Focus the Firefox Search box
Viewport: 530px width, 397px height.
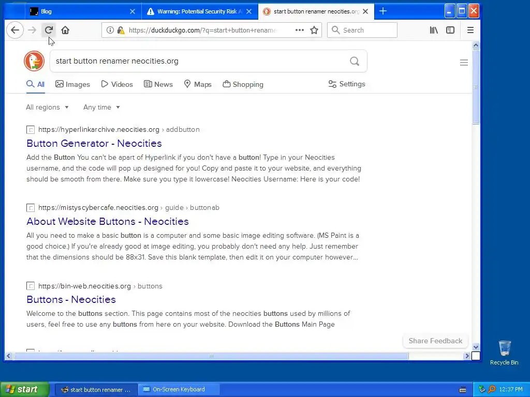[362, 30]
